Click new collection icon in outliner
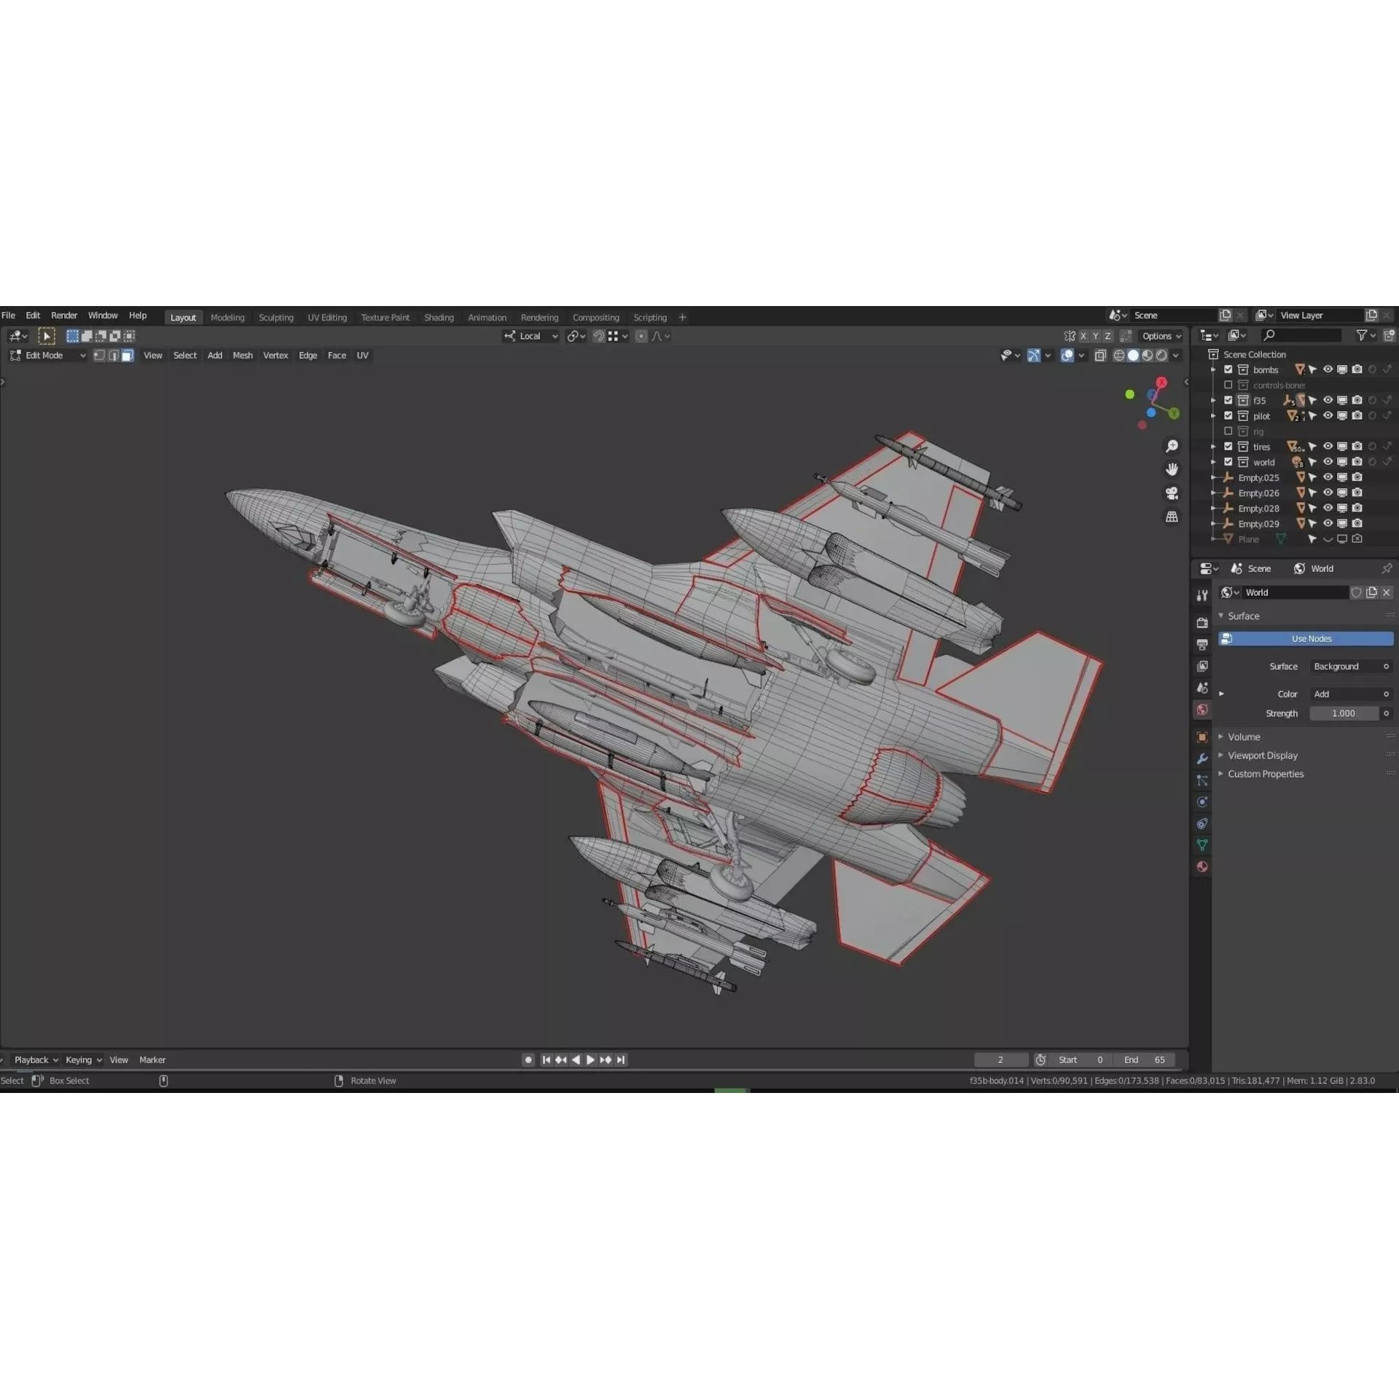The height and width of the screenshot is (1399, 1399). click(x=1389, y=335)
